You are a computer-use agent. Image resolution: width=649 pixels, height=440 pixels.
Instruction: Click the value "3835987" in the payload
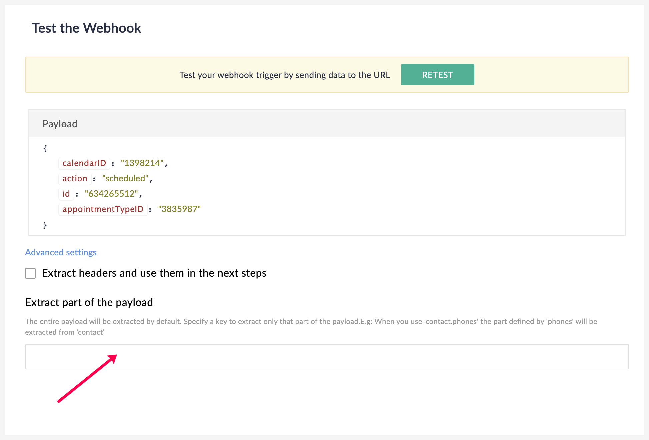click(x=179, y=209)
